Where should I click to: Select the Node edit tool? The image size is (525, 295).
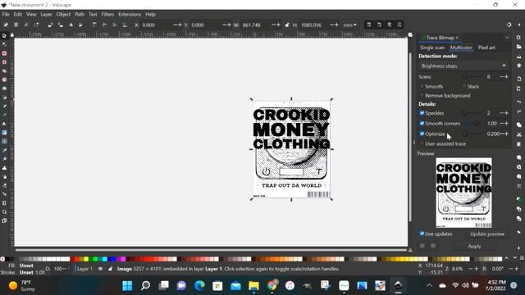click(4, 44)
